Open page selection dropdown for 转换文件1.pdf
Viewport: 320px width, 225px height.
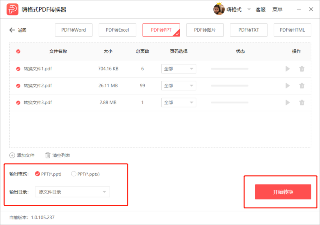coord(178,69)
